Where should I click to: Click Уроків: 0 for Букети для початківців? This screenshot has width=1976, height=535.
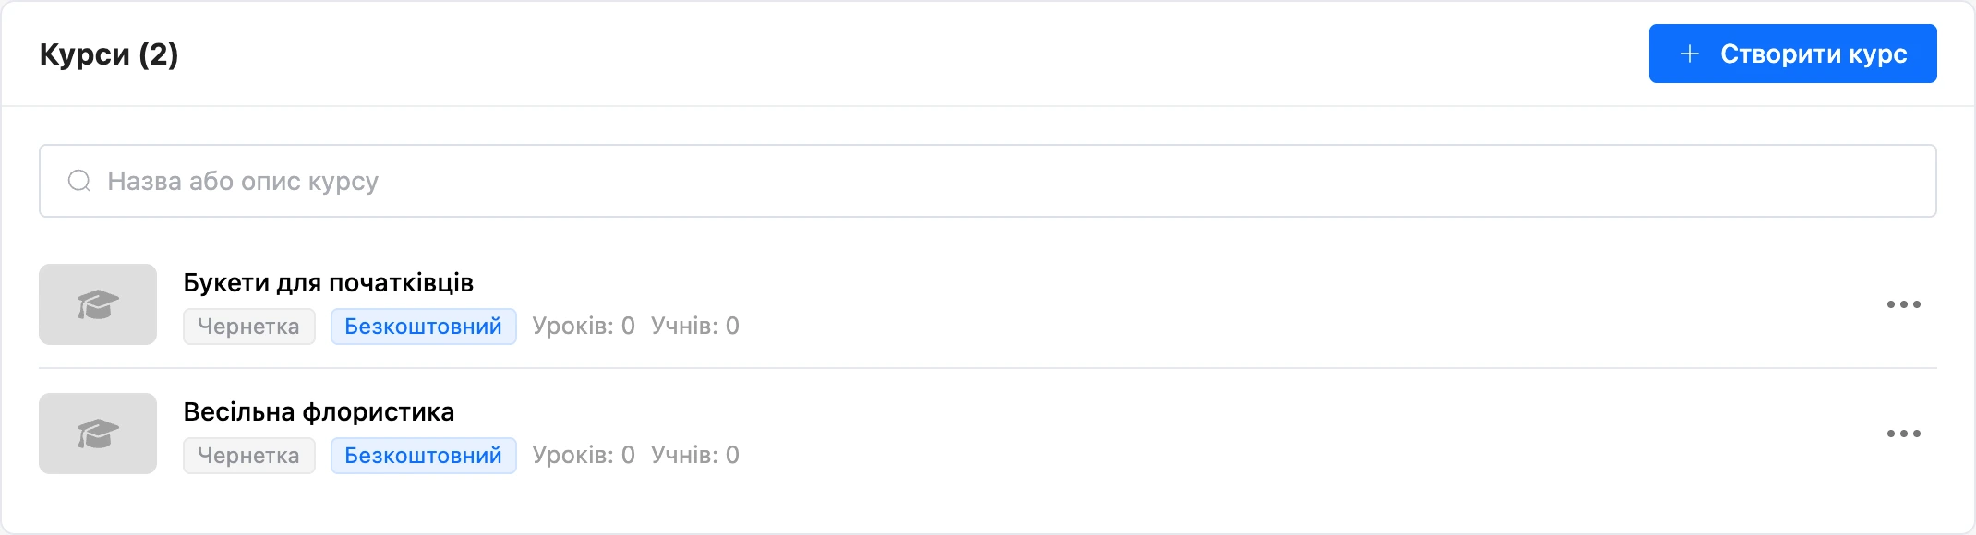point(584,326)
